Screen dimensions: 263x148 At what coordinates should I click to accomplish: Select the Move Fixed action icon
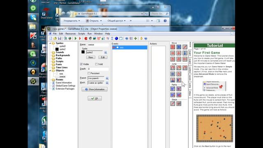173,47
